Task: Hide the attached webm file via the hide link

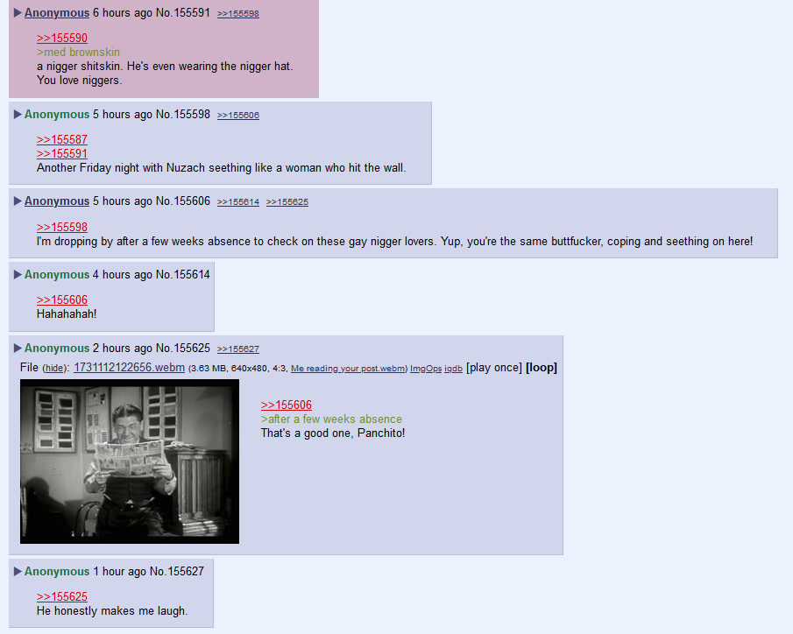Action: [53, 369]
